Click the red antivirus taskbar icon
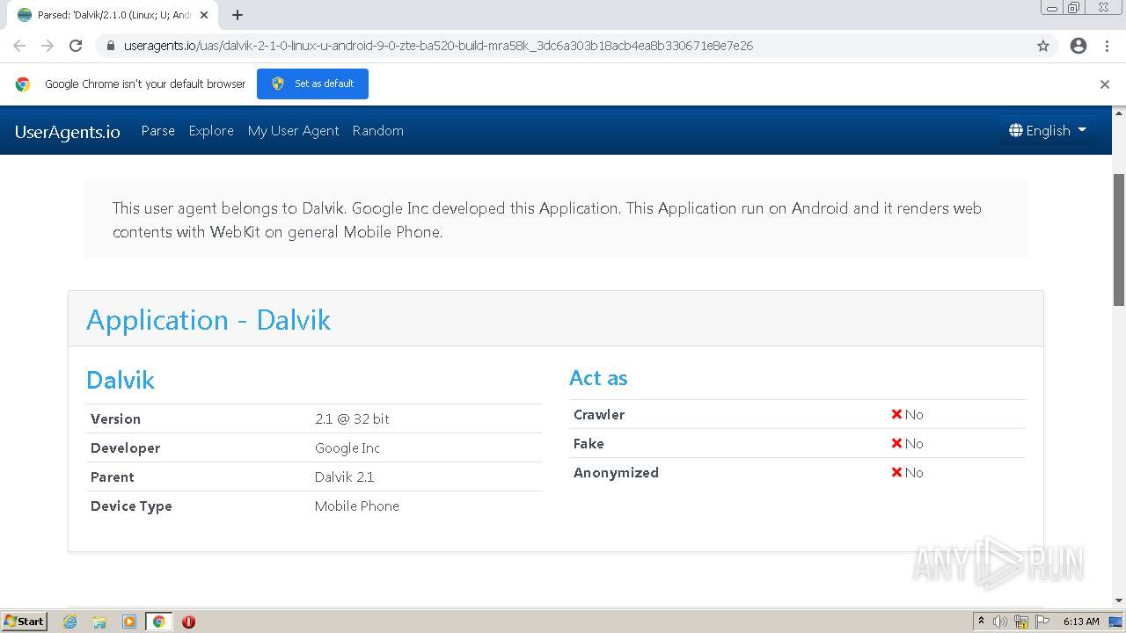 (x=188, y=622)
